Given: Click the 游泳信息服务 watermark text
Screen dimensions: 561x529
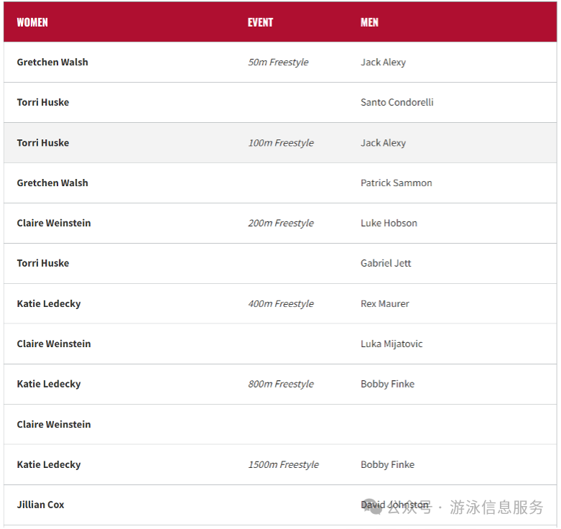Looking at the screenshot, I should [496, 507].
